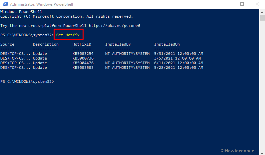
Task: Click the Get-Hotfix command text
Action: pos(68,35)
